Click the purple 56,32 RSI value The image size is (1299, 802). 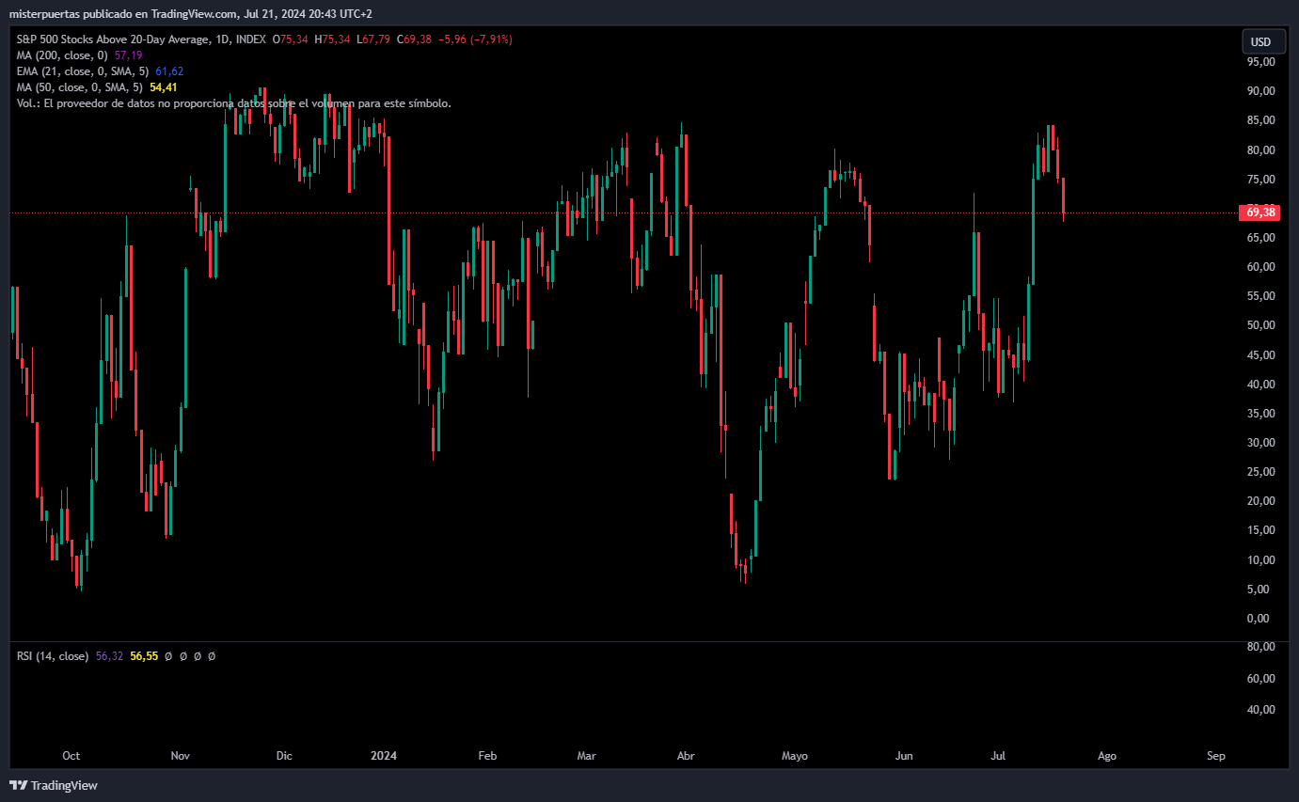pyautogui.click(x=109, y=656)
